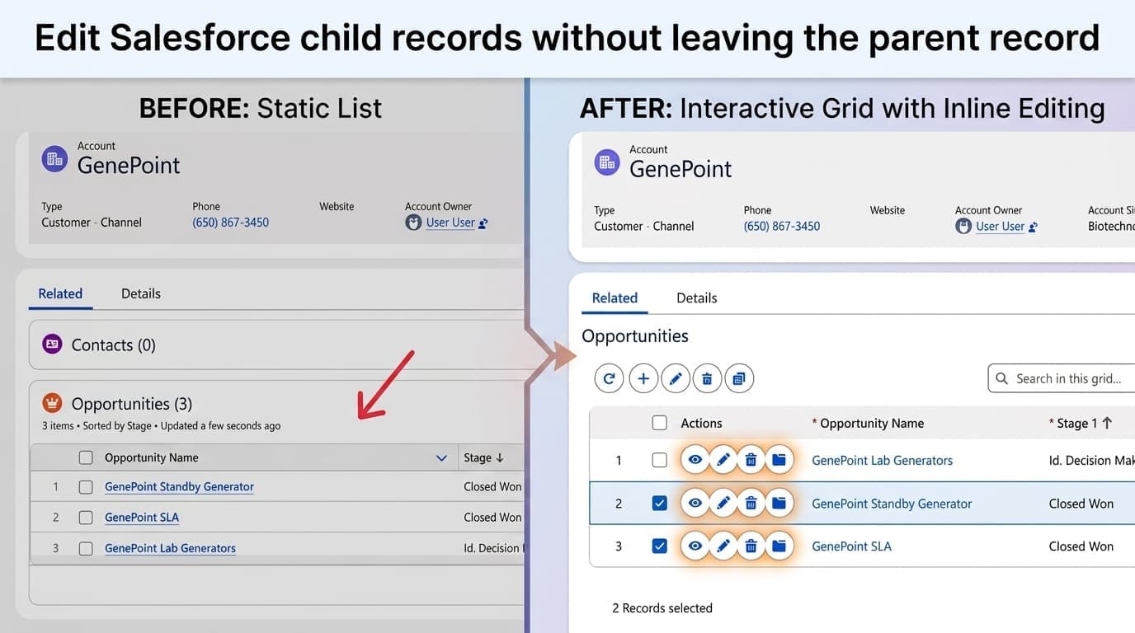Viewport: 1135px width, 633px height.
Task: Switch to the Related tab in the AFTER panel
Action: (x=615, y=298)
